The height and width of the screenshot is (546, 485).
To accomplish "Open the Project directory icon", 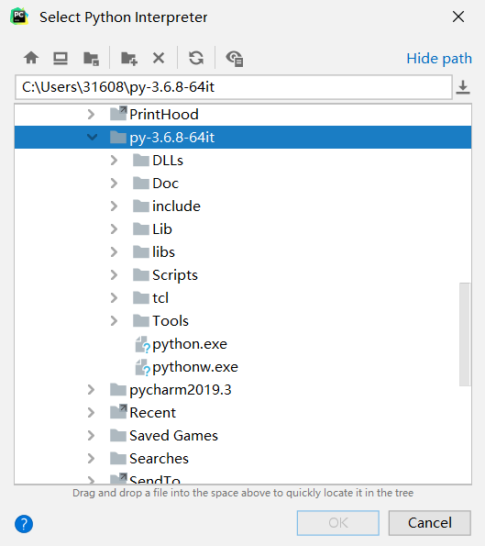I will point(91,58).
